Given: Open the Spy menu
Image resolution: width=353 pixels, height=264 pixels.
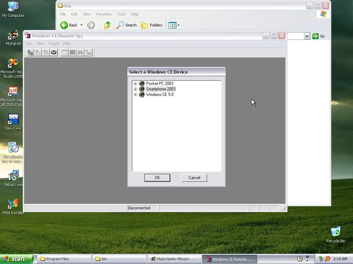Looking at the screenshot, I should [29, 43].
